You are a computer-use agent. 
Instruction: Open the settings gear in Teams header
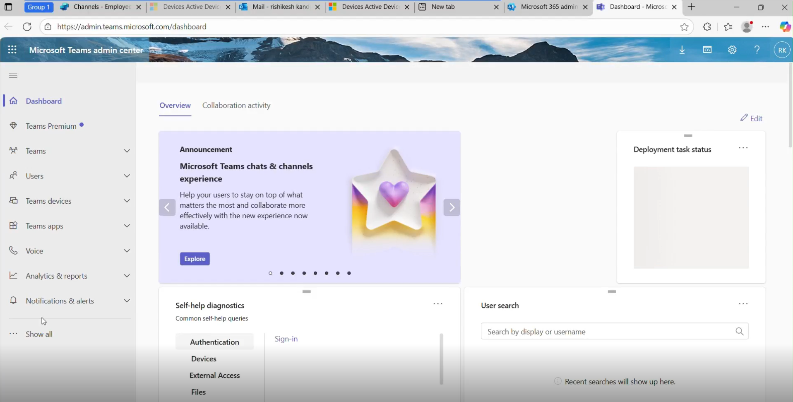point(732,50)
